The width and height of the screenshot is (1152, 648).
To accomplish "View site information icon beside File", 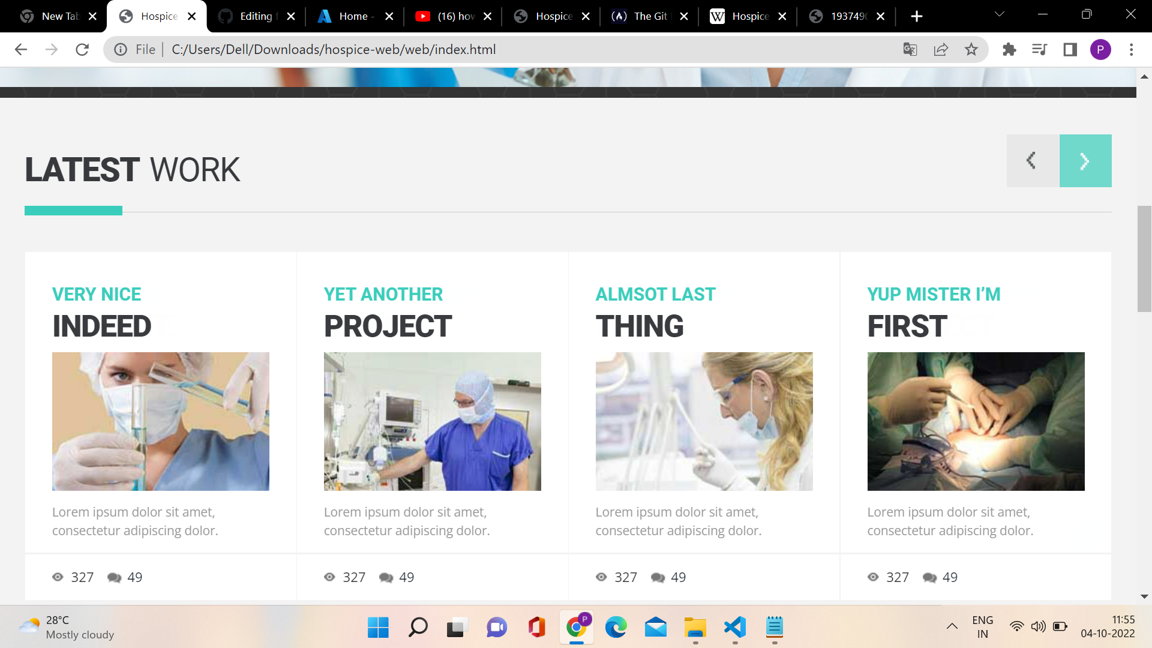I will (x=121, y=50).
